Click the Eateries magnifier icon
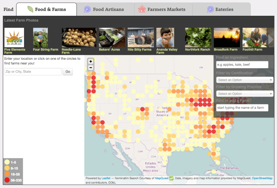The image size is (277, 188). 211,9
